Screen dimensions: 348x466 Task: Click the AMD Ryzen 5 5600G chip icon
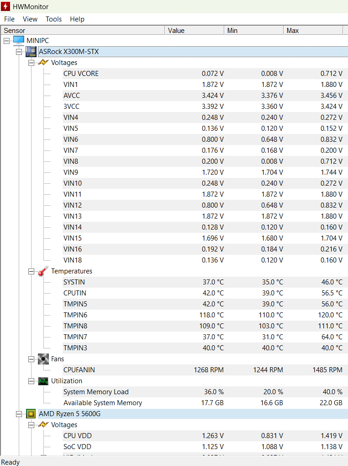point(31,414)
